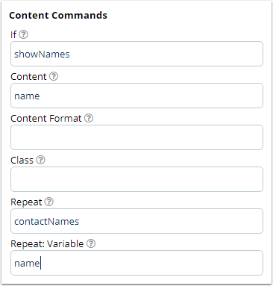
Task: Select the Content Format label
Action: point(46,118)
